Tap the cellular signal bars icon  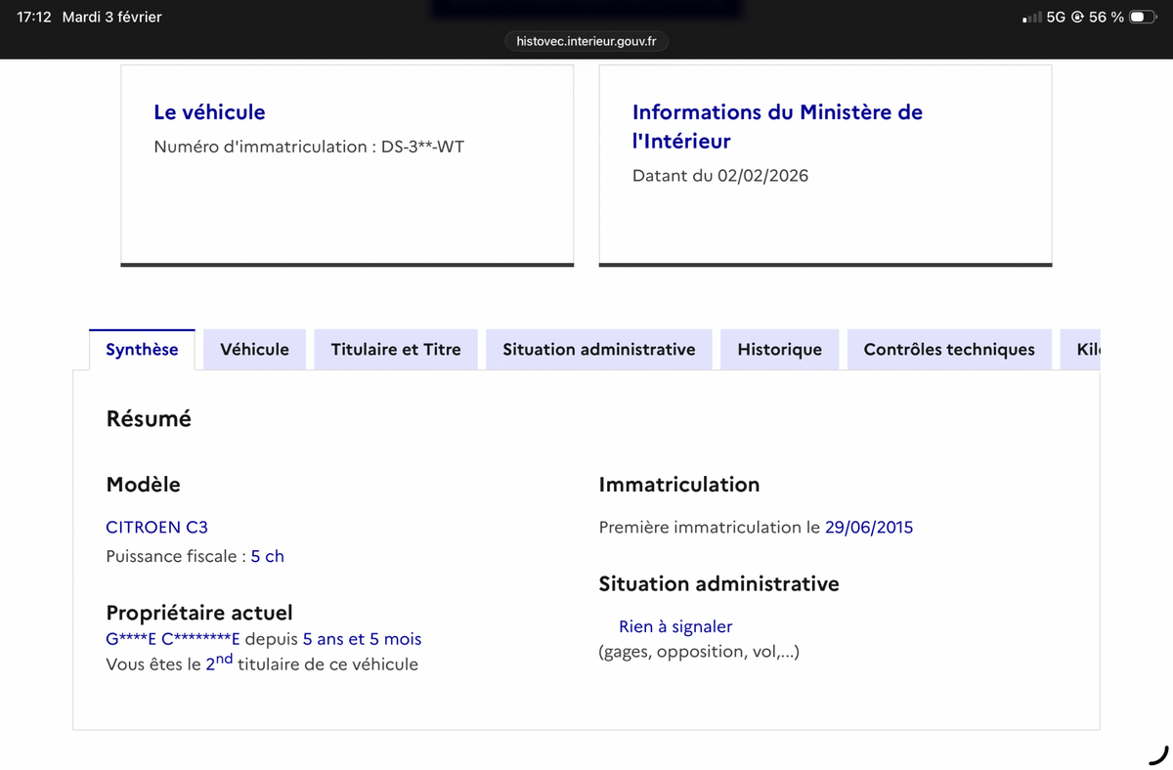(x=1031, y=18)
